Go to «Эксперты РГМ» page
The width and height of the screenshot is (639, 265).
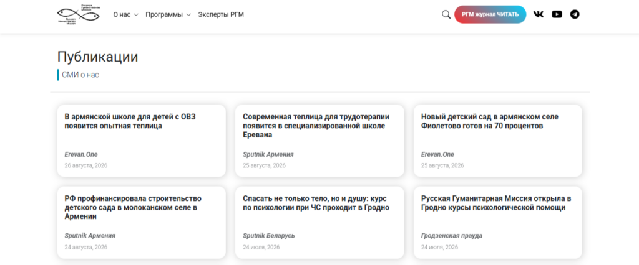pyautogui.click(x=221, y=15)
